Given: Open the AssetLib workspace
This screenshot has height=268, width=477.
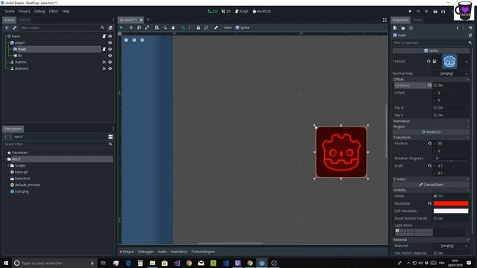Looking at the screenshot, I should (x=262, y=11).
